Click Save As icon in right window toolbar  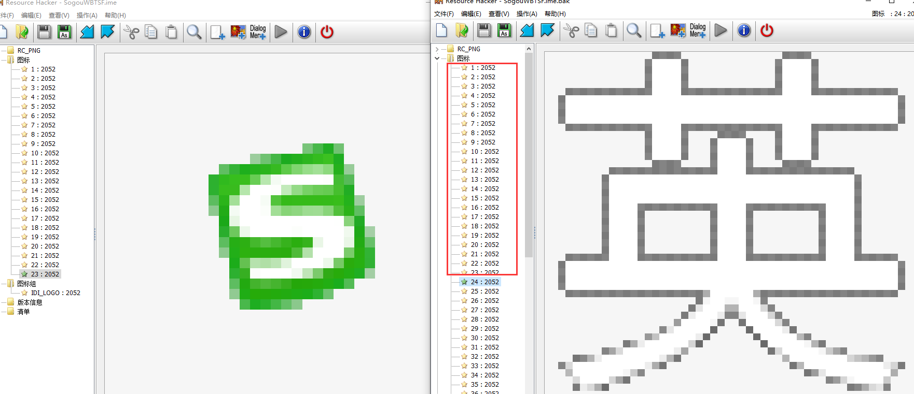pos(504,31)
